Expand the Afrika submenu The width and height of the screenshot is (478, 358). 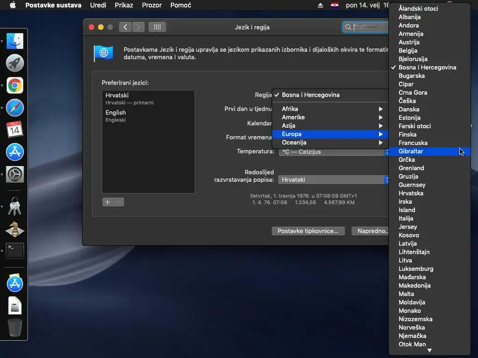tap(330, 109)
